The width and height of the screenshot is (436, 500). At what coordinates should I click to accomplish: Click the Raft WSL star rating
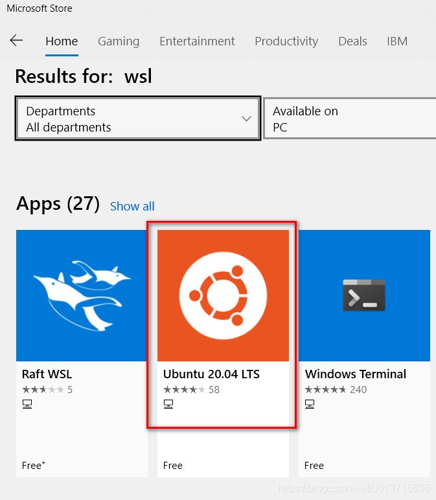[43, 389]
